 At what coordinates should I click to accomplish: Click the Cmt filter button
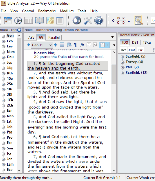coord(132,50)
